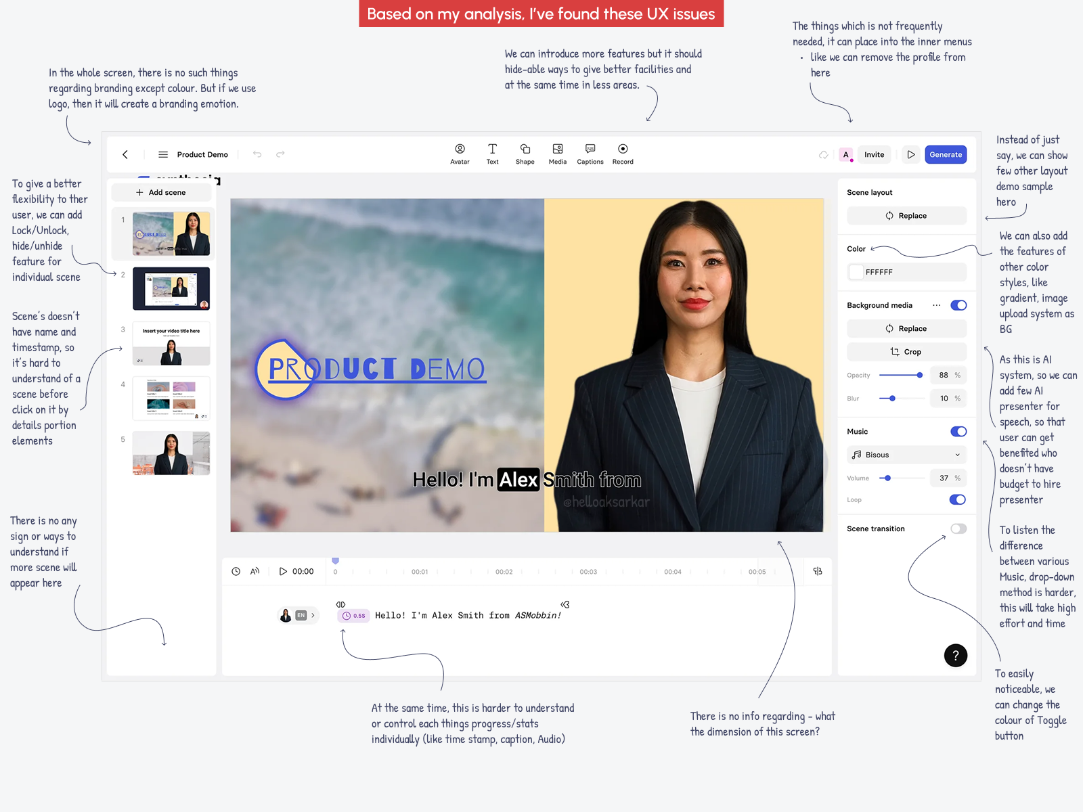Viewport: 1083px width, 812px height.
Task: Click the cloud sync icon
Action: click(824, 154)
